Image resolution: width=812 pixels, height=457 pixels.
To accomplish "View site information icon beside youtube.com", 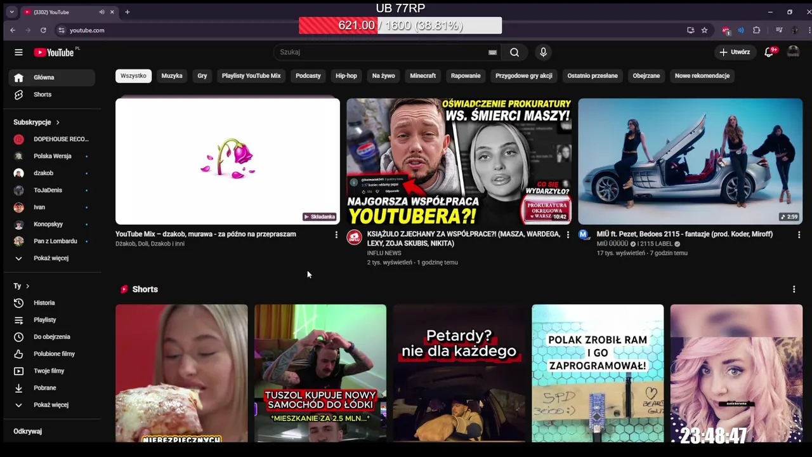I will coord(62,30).
